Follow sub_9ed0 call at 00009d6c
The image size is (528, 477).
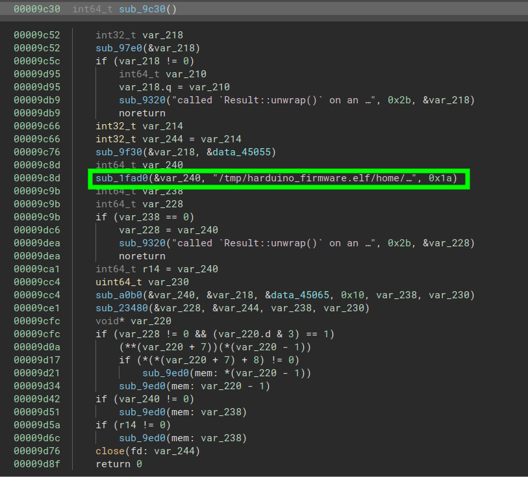142,438
